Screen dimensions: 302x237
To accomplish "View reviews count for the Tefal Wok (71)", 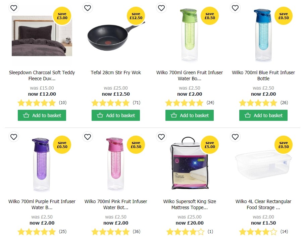I will coord(136,103).
